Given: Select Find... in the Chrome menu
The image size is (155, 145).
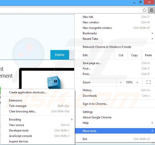Looking at the screenshot, I should point(115,69).
